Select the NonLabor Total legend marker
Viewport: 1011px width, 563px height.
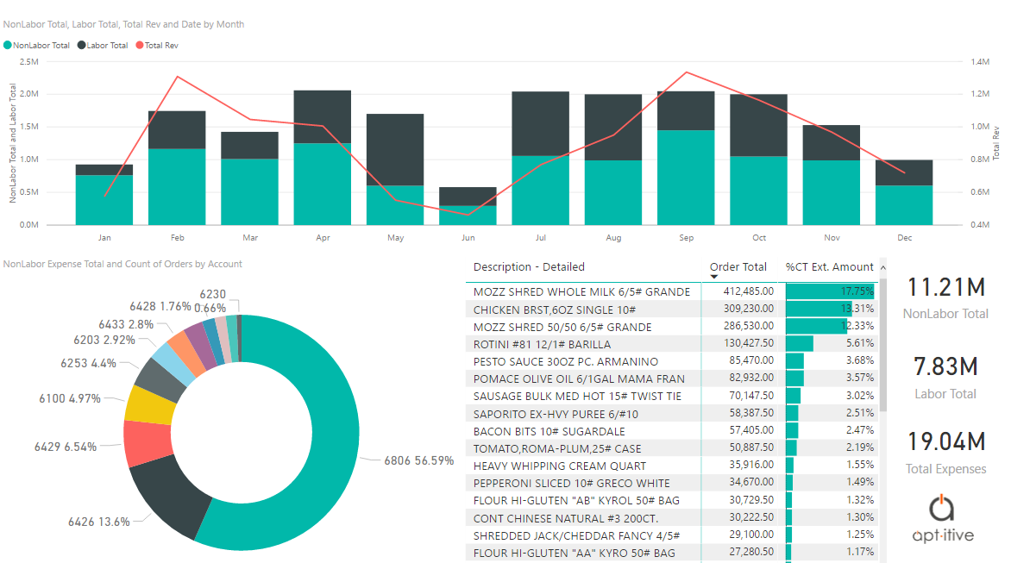coord(8,45)
